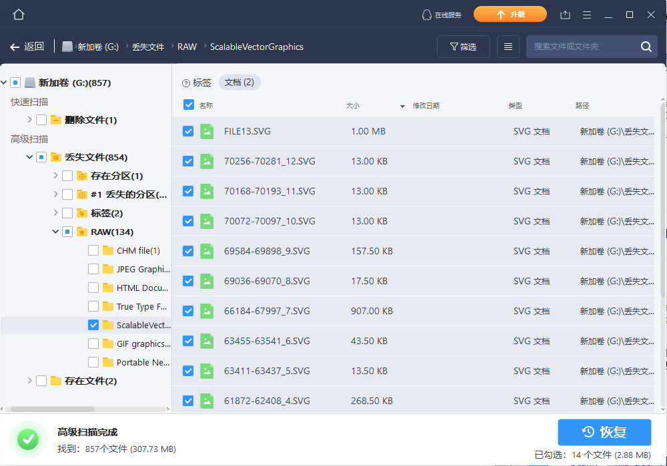Click the scan complete green checkmark icon
Screen dimensions: 667x466
tap(28, 439)
